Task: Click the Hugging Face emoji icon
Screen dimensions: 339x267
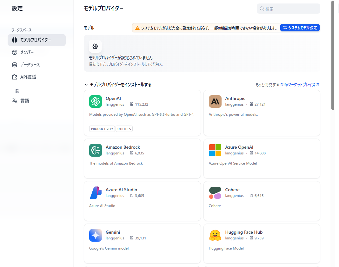Action: [x=215, y=235]
